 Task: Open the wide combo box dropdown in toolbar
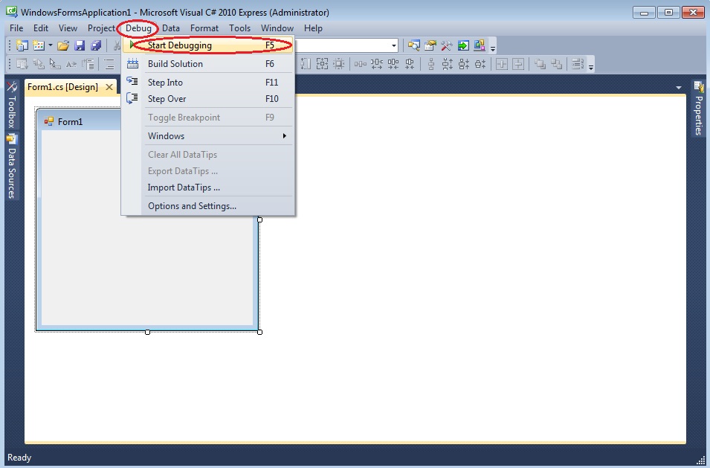pos(394,45)
